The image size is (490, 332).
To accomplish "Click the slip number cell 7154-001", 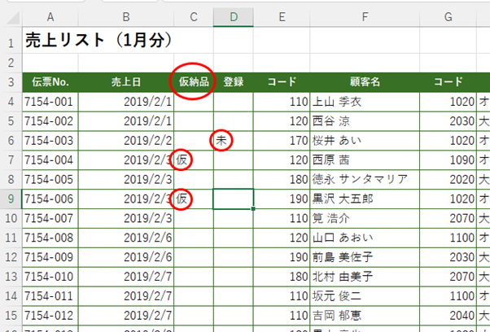I will (50, 102).
